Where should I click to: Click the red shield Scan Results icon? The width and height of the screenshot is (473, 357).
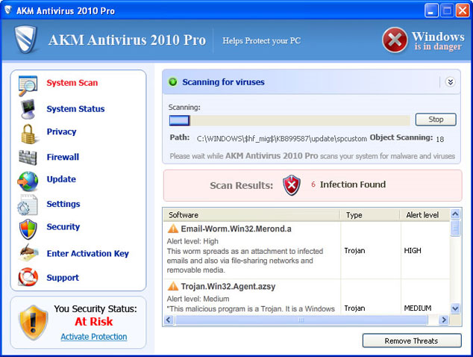point(292,184)
